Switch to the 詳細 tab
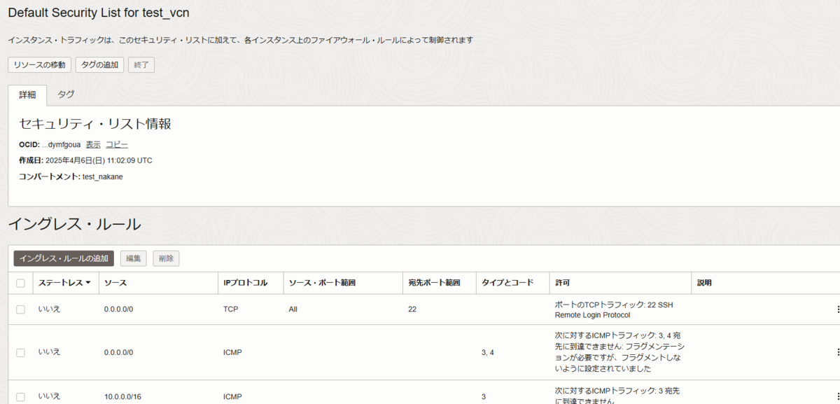The height and width of the screenshot is (404, 840). coord(27,95)
